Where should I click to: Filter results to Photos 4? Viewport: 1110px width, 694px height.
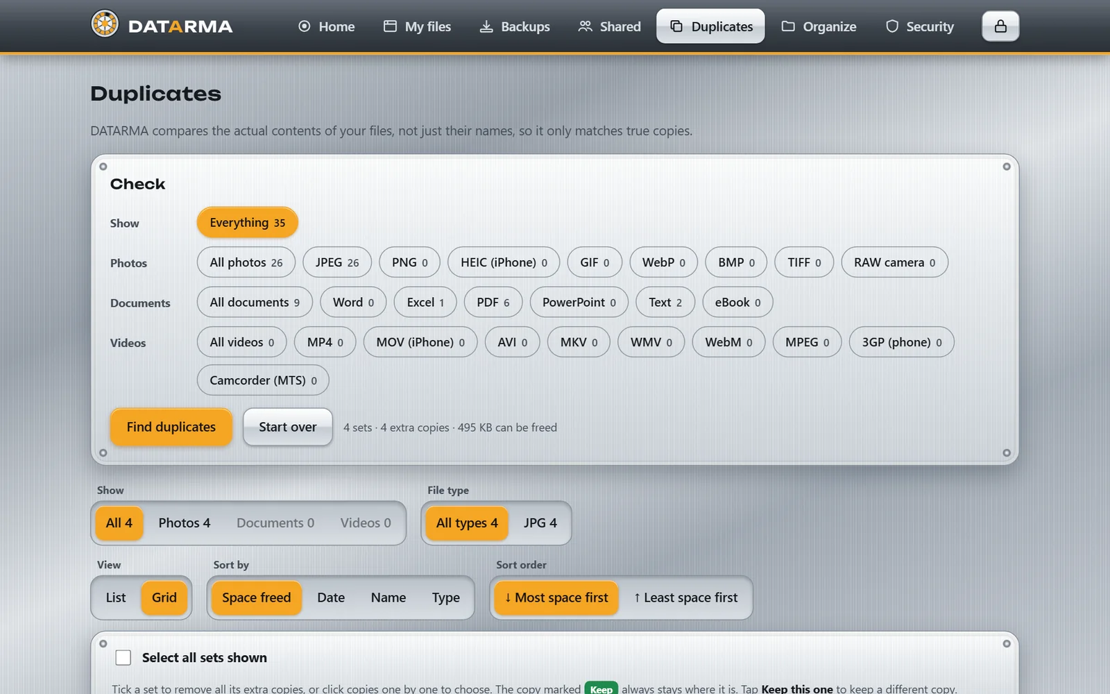click(185, 523)
